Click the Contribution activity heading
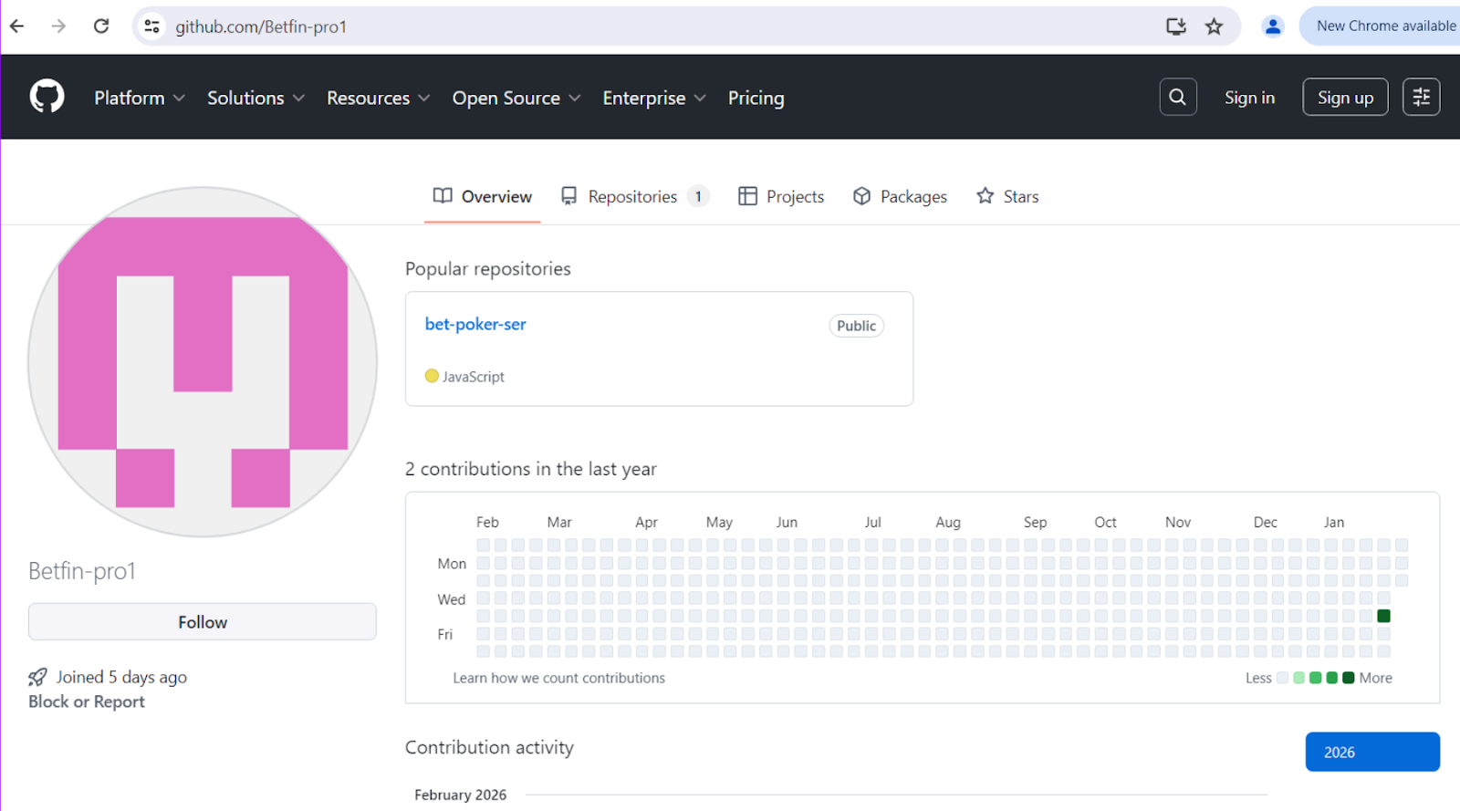 [x=489, y=747]
